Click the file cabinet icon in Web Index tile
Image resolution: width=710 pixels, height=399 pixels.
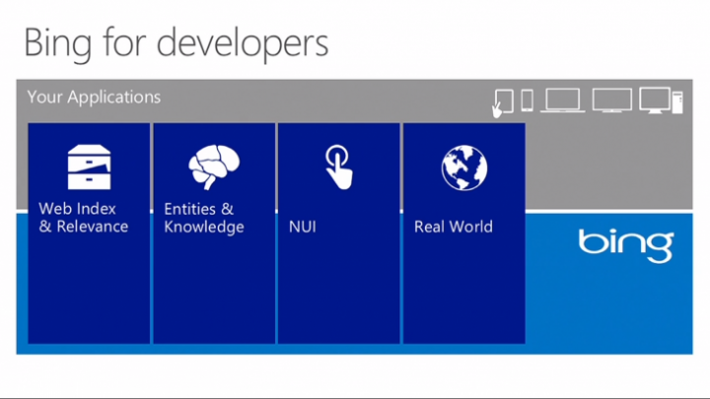(x=89, y=166)
